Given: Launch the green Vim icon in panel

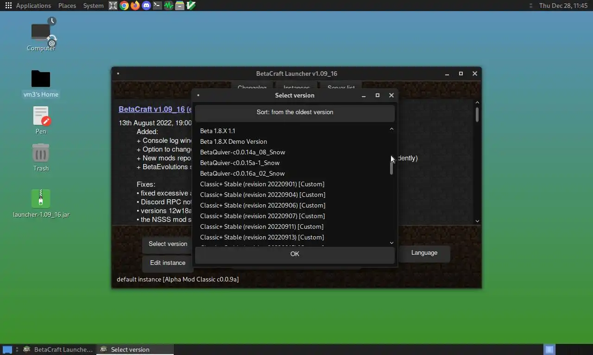Looking at the screenshot, I should click(191, 6).
